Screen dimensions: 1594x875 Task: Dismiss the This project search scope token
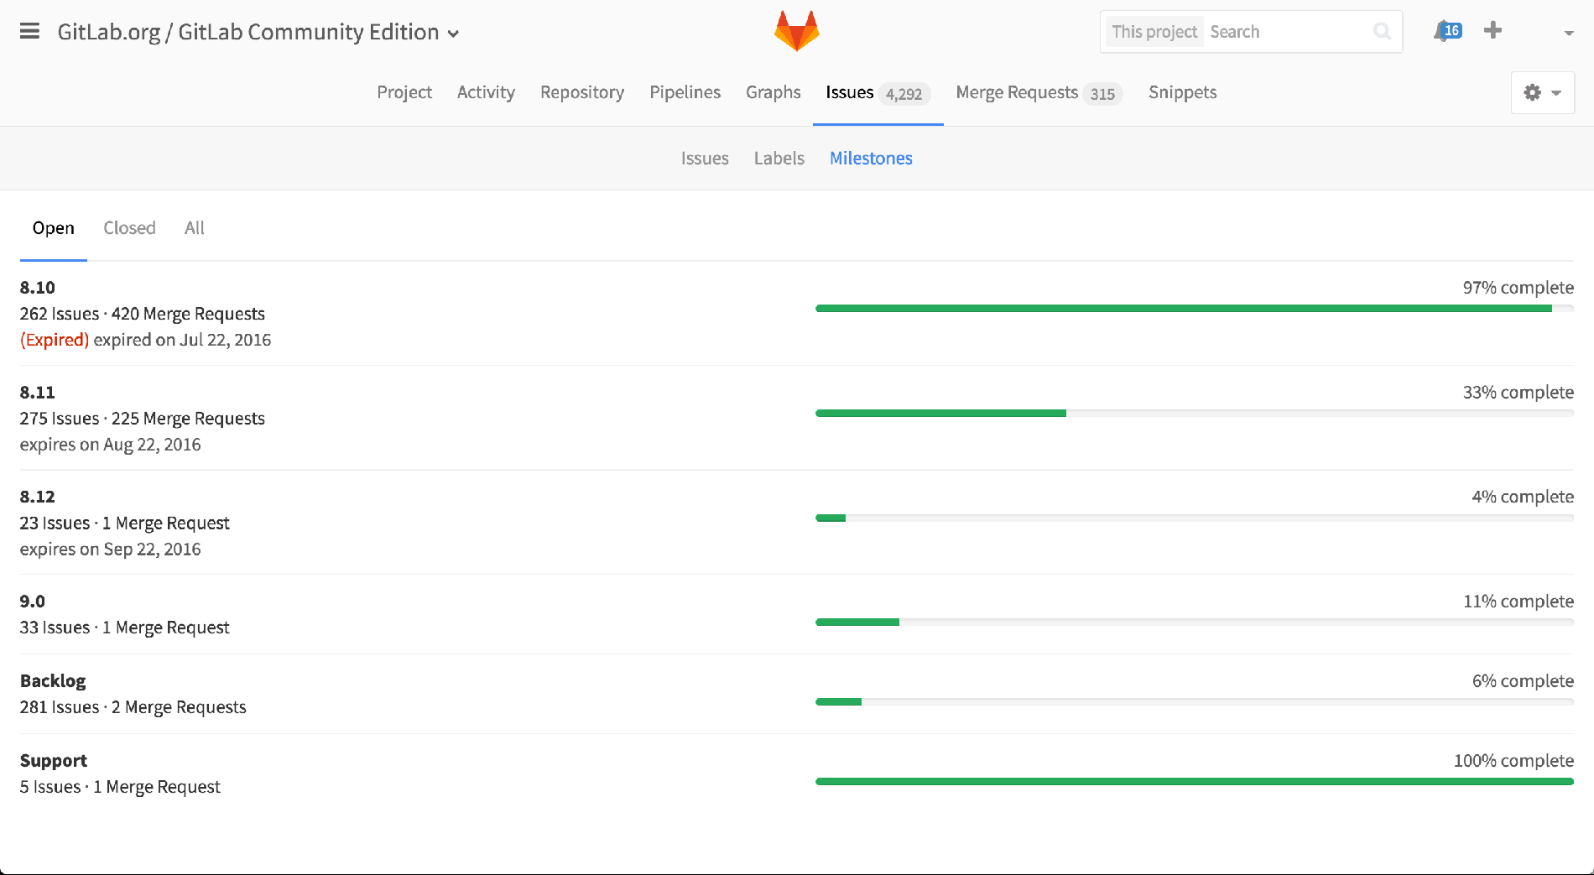click(1154, 31)
